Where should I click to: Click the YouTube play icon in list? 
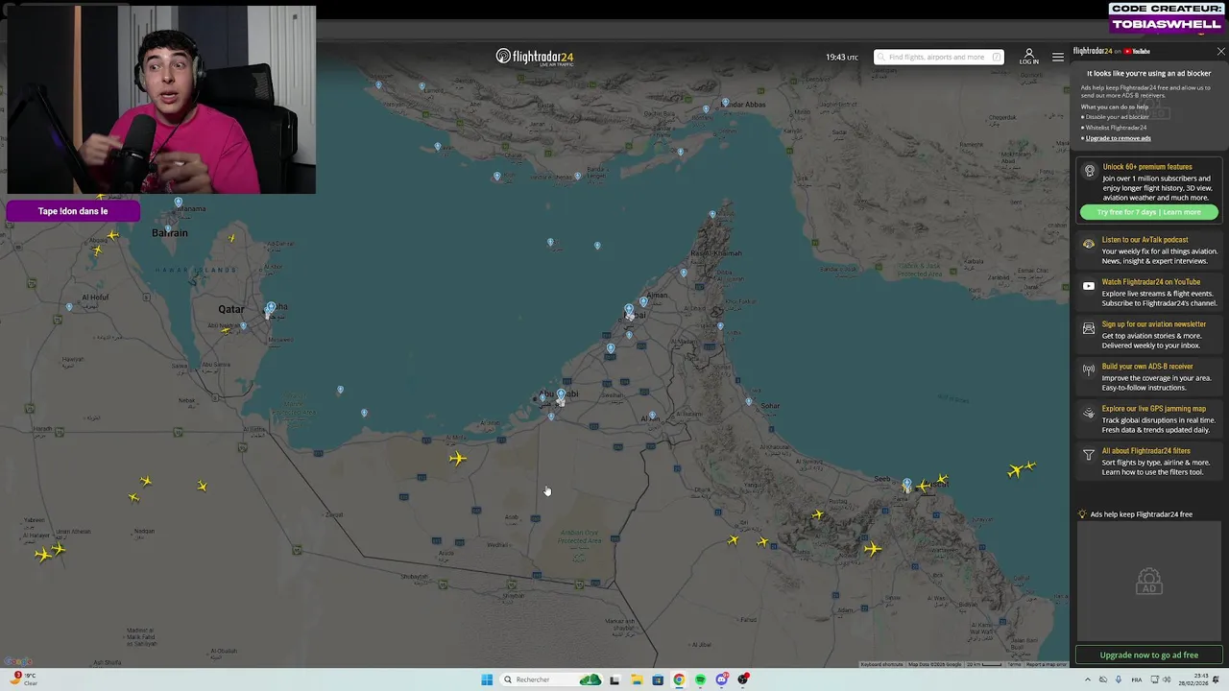[1089, 286]
